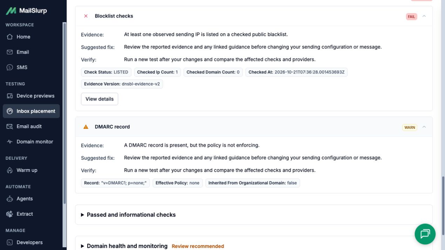The height and width of the screenshot is (250, 445).
Task: Click Checked Ip Count: 1 tag
Action: 157,72
